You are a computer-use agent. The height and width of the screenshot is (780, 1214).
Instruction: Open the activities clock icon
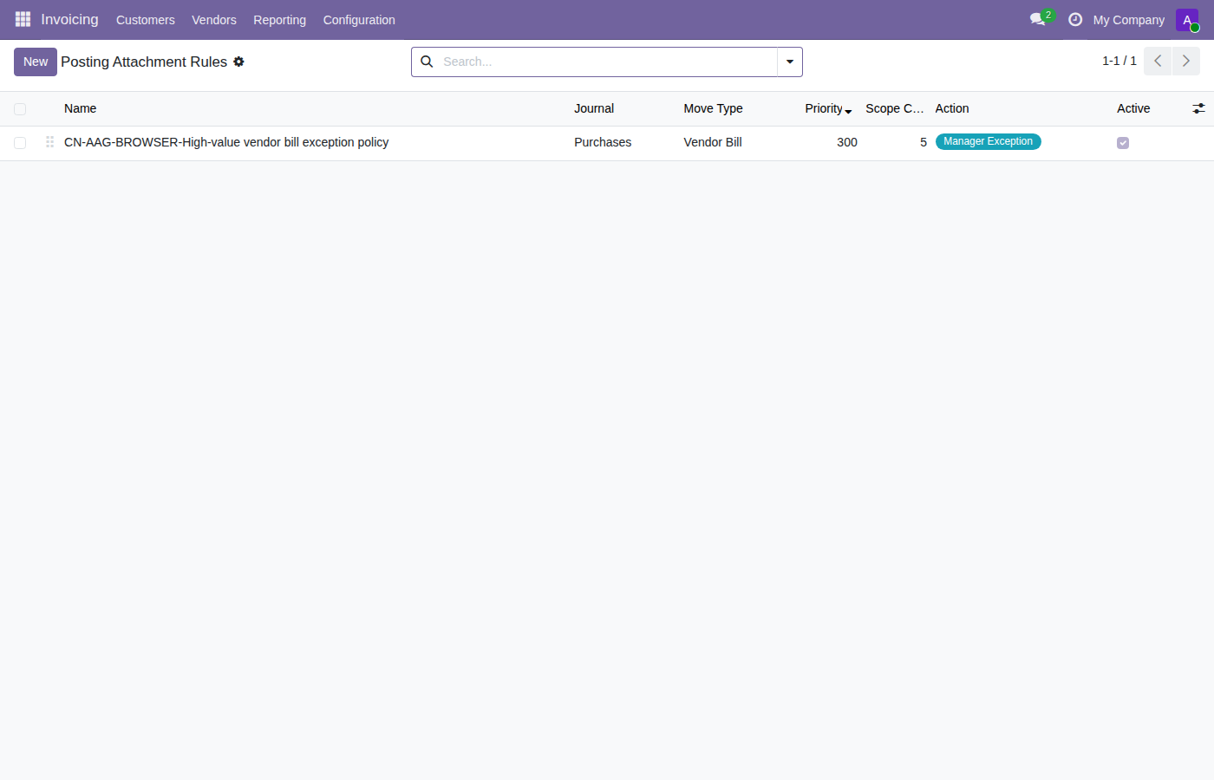[x=1075, y=19]
